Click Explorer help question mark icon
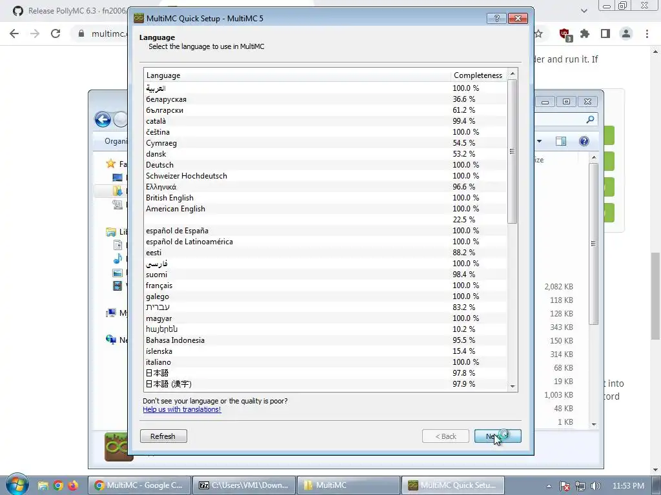This screenshot has width=661, height=495. [x=584, y=141]
